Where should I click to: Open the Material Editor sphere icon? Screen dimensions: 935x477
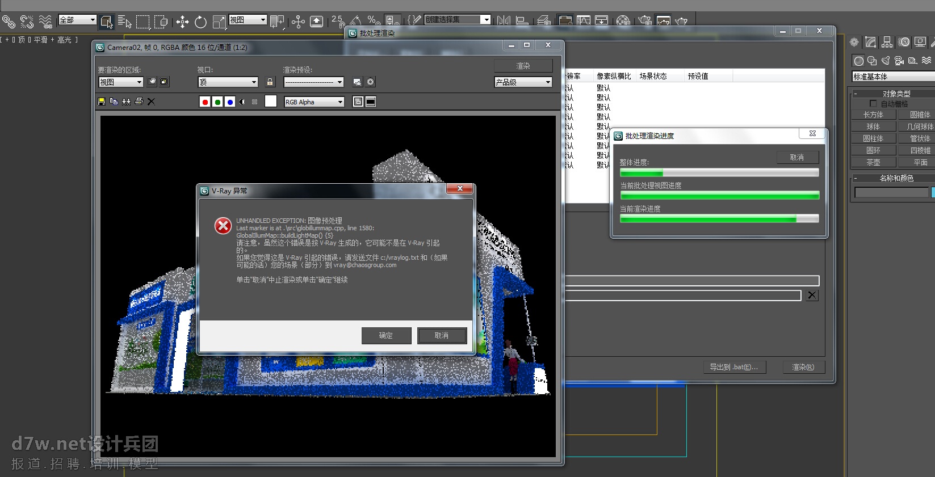pyautogui.click(x=623, y=21)
